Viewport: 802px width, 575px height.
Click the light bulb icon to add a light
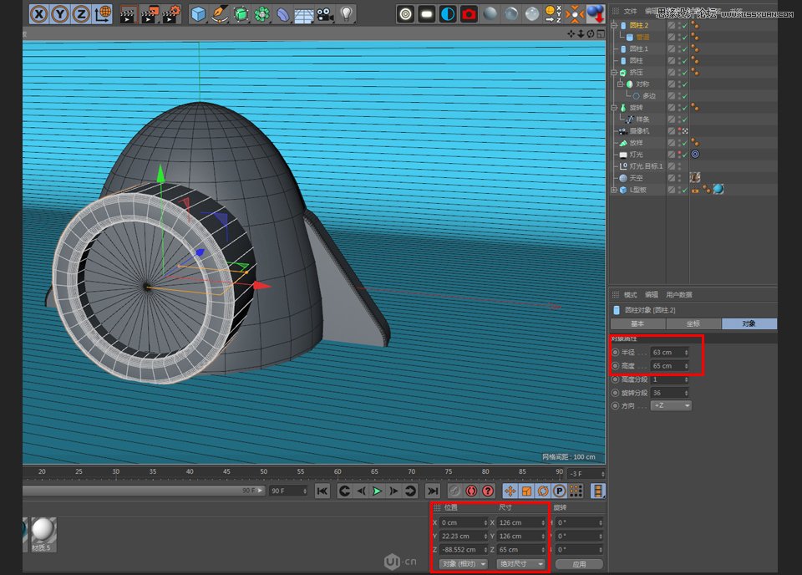(347, 13)
